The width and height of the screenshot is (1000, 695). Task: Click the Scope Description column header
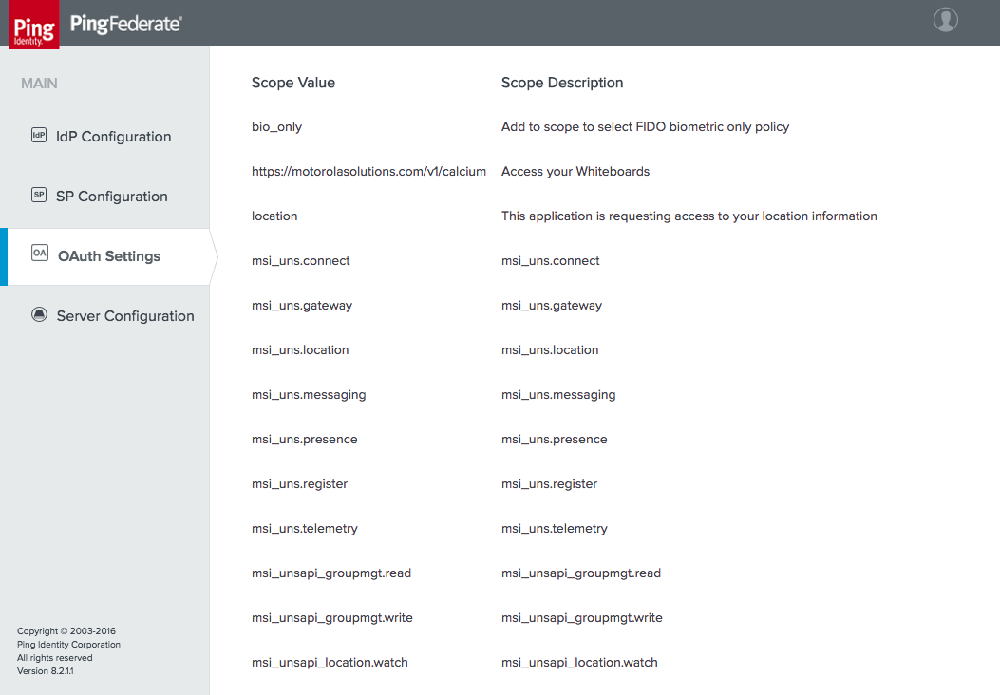[562, 83]
